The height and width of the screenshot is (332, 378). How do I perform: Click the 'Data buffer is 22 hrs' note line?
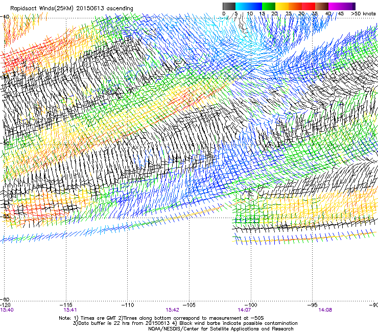pyautogui.click(x=185, y=323)
